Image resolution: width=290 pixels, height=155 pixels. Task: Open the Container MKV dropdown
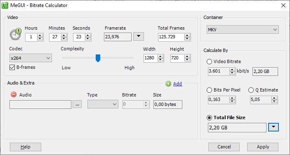tap(243, 30)
